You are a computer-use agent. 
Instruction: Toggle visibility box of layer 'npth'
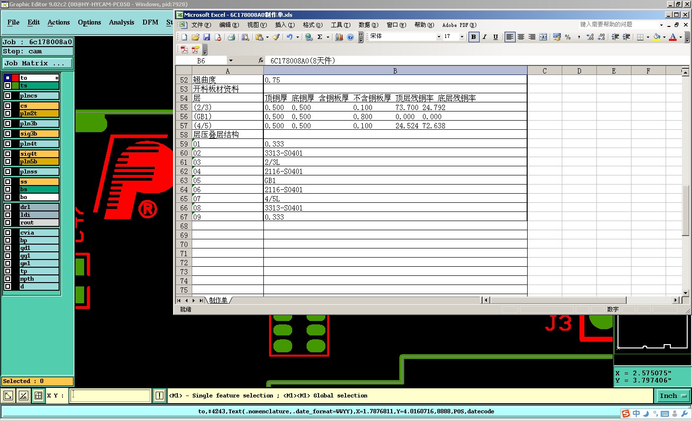8,279
